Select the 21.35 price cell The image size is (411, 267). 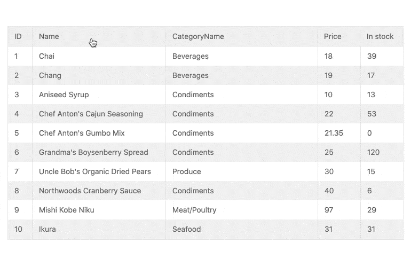334,133
